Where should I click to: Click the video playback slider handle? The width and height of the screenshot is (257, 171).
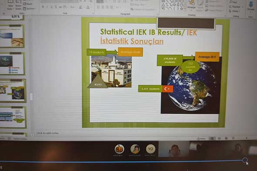[x=245, y=160]
